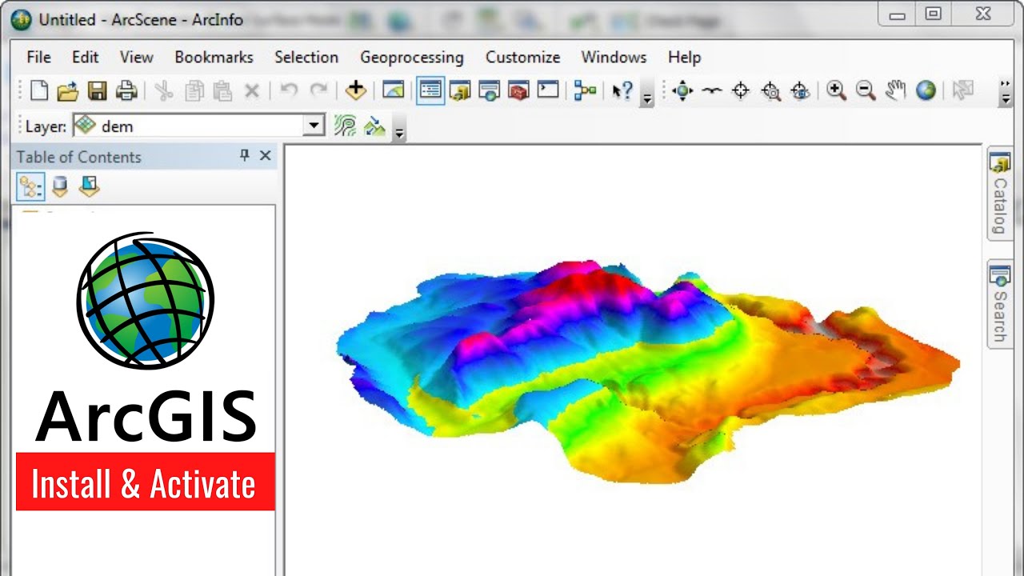Save the scene with floppy icon

click(97, 90)
